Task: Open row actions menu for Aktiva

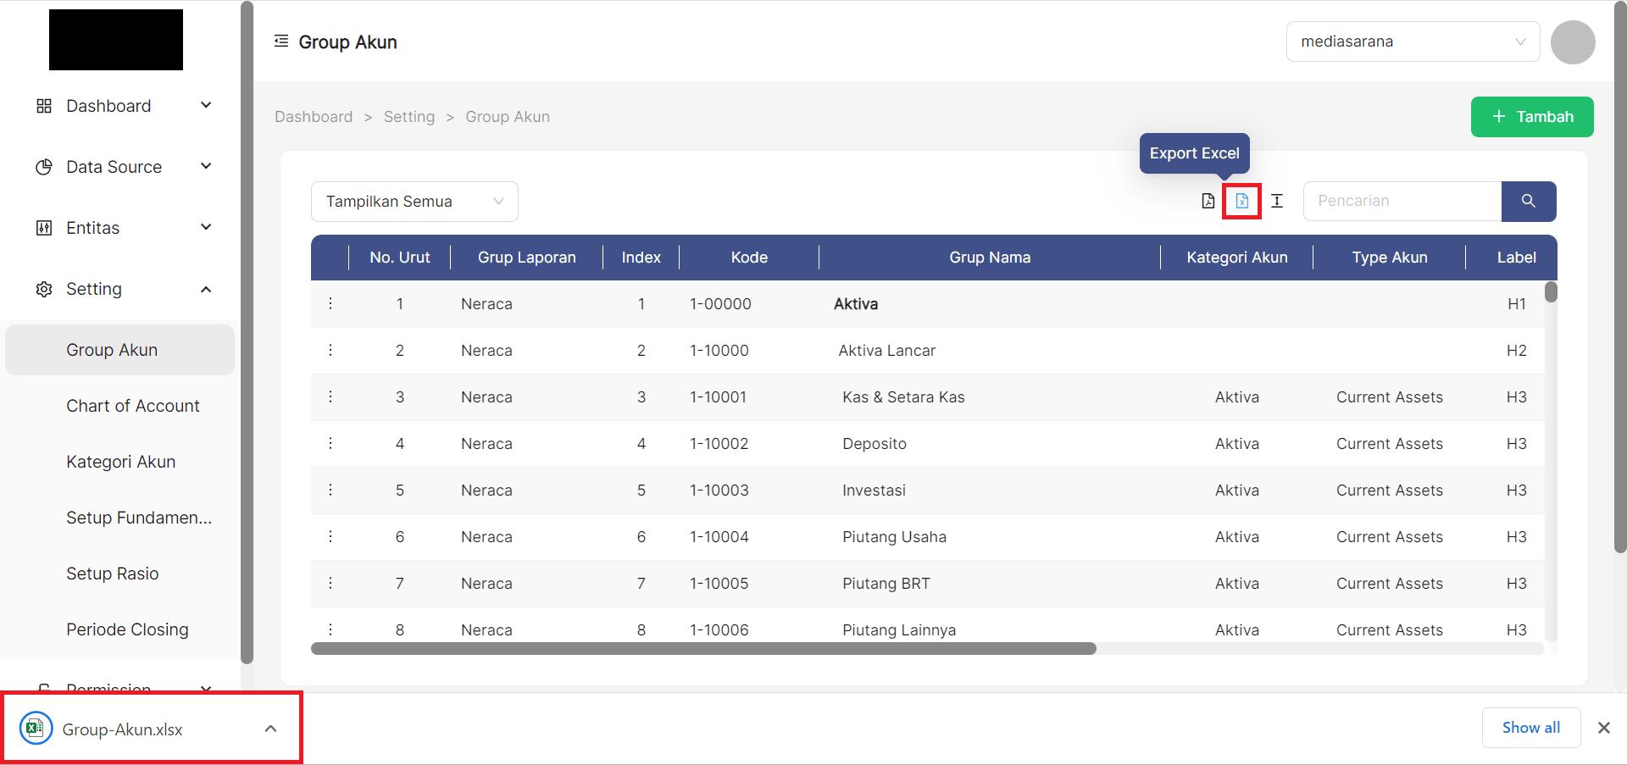Action: point(330,303)
